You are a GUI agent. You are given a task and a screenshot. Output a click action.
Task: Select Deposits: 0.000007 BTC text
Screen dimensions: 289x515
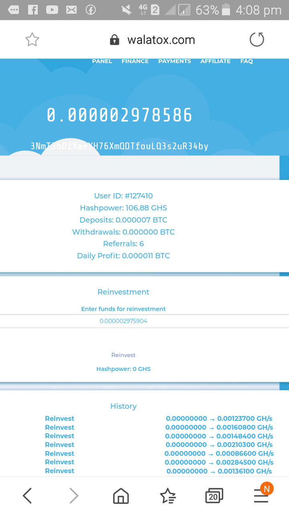tap(123, 220)
